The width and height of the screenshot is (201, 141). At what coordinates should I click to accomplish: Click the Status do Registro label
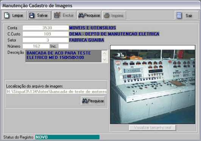coord(18,137)
